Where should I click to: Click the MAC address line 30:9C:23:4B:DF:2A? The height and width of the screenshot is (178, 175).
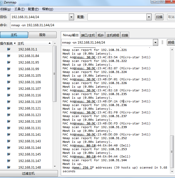pyautogui.click(x=106, y=101)
